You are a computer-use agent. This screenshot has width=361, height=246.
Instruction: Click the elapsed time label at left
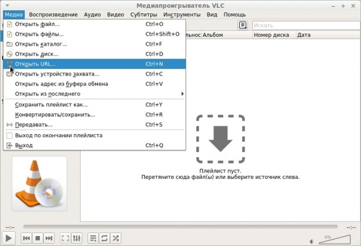[10, 227]
